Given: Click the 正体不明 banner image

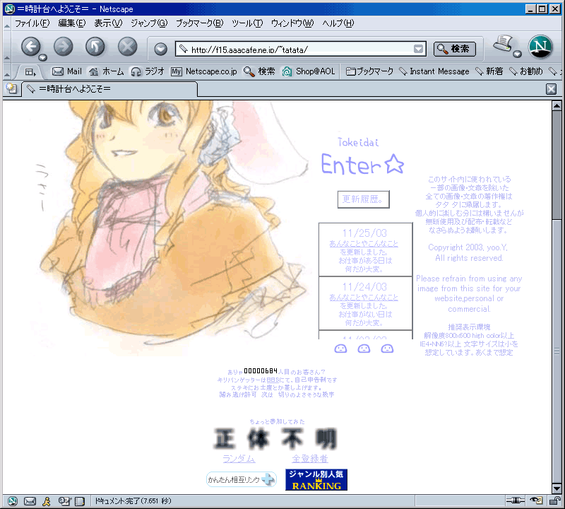Looking at the screenshot, I should point(275,438).
